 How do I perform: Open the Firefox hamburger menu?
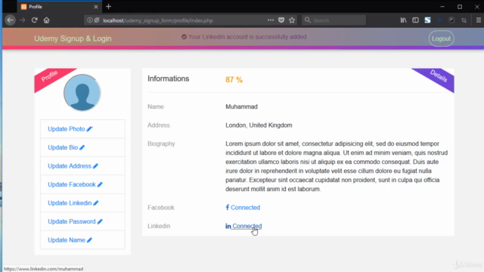click(x=479, y=20)
